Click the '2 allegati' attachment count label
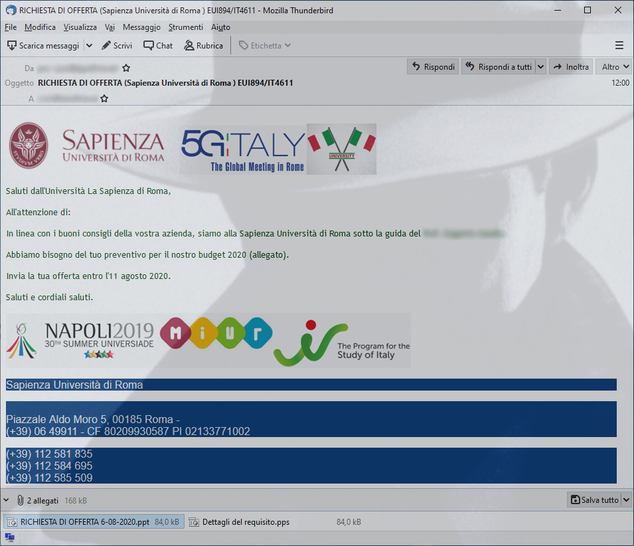 click(x=43, y=500)
